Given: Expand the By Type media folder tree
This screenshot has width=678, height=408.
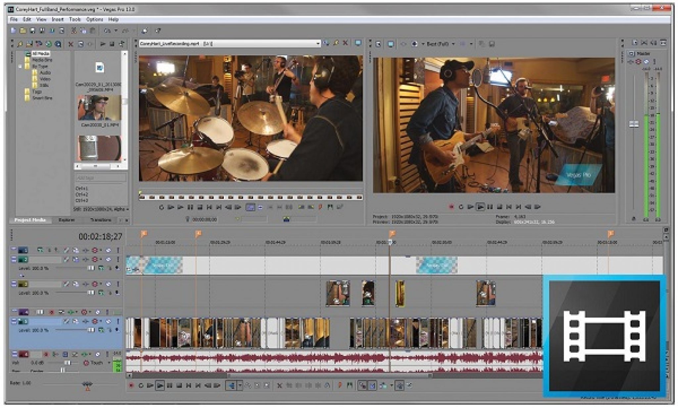Looking at the screenshot, I should tap(20, 66).
